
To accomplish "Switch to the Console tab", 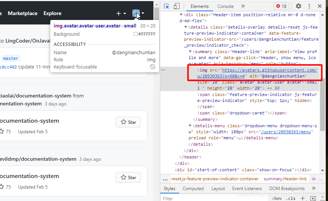I will 225,6.
